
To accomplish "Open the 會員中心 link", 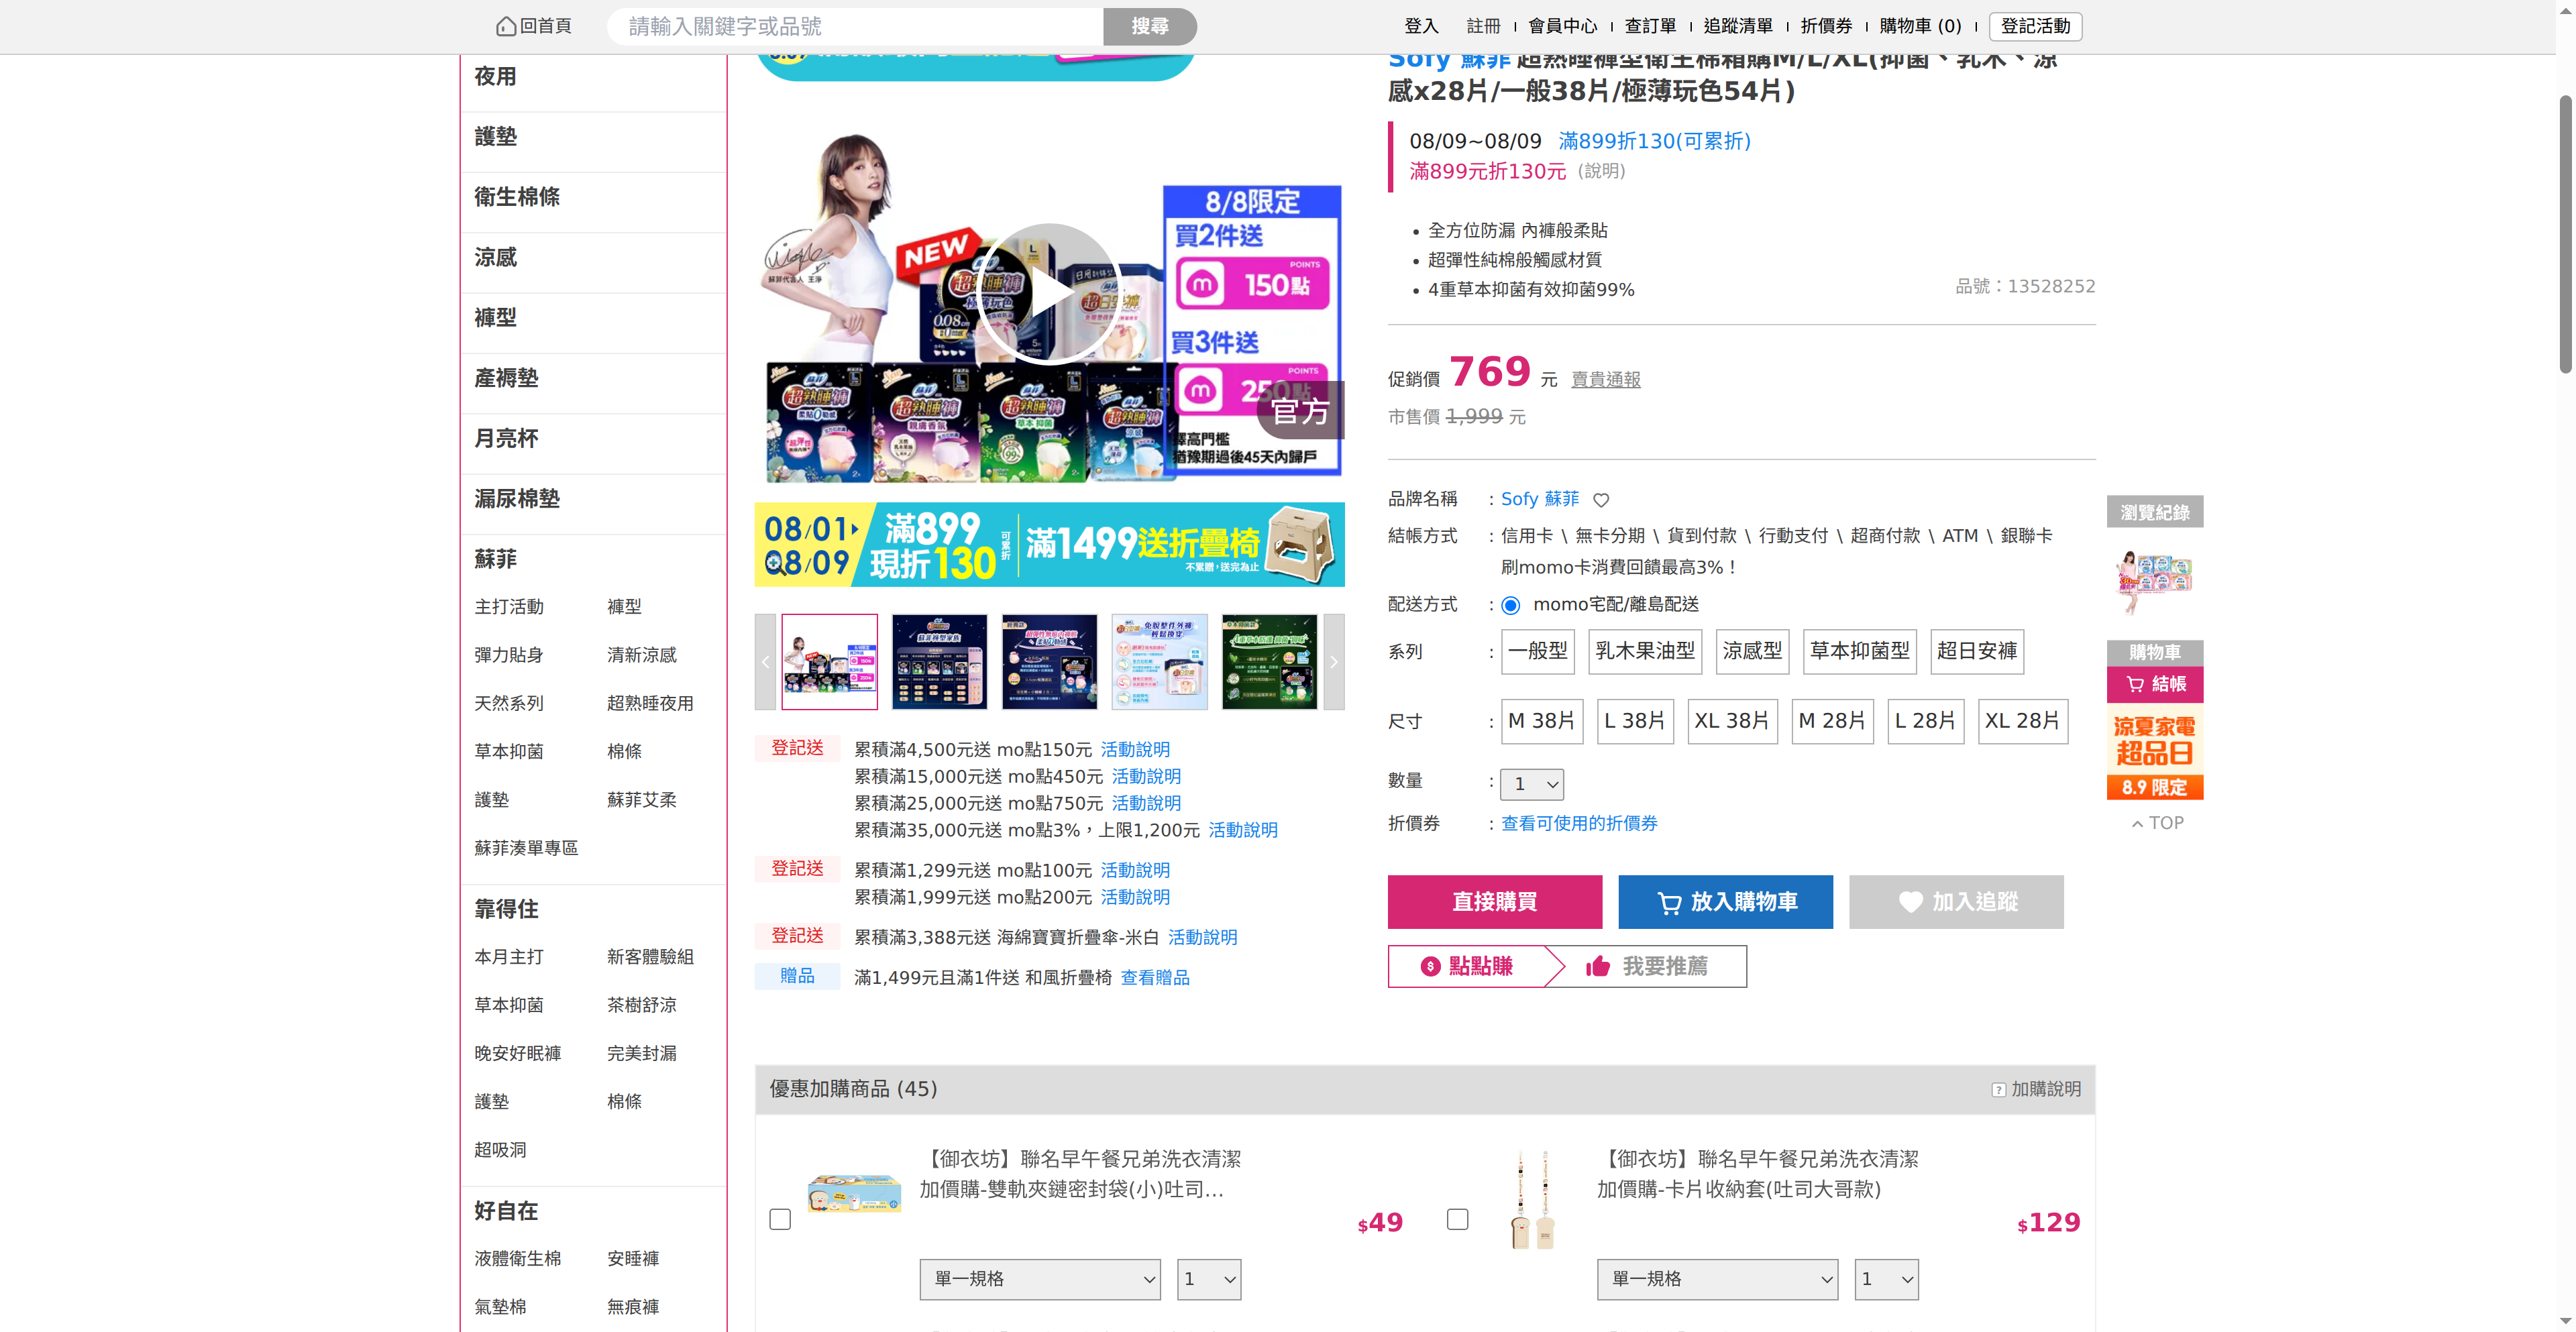I will (x=1562, y=26).
